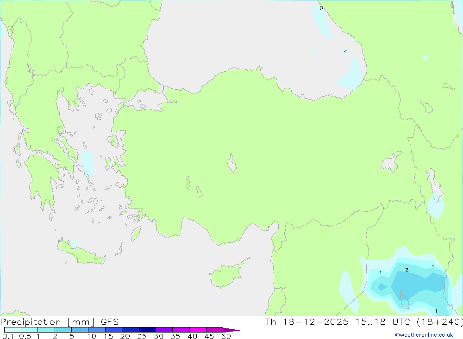Click the "(18+240)" forecast run text
The image size is (463, 339).
click(439, 322)
